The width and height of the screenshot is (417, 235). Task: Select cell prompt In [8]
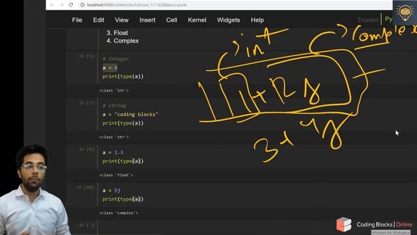click(87, 149)
